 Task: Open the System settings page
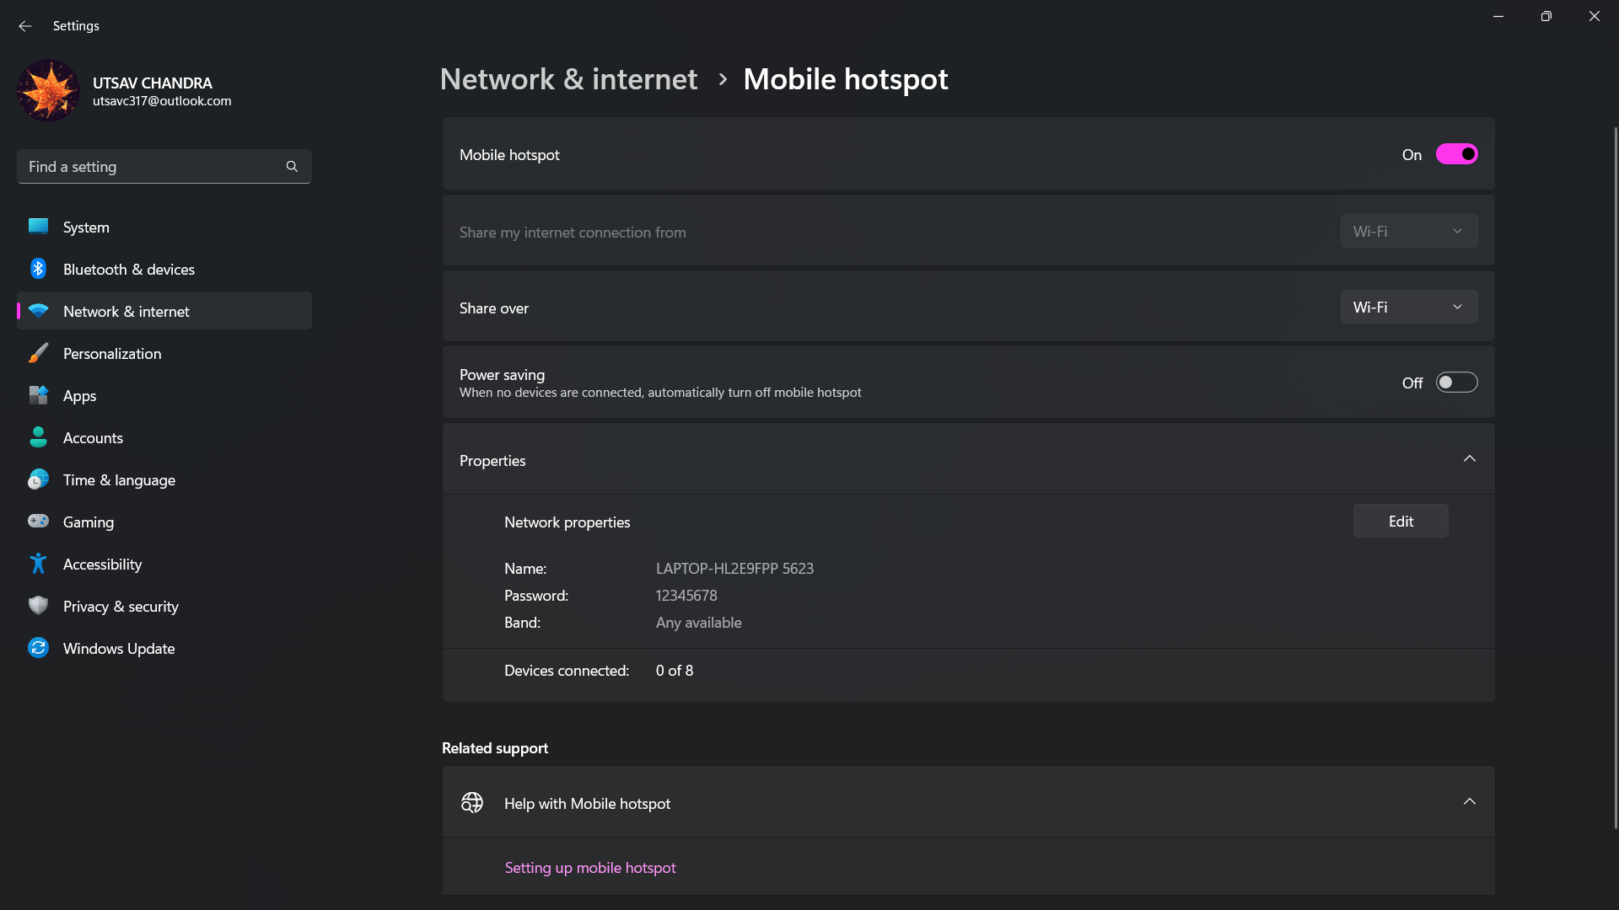coord(86,227)
